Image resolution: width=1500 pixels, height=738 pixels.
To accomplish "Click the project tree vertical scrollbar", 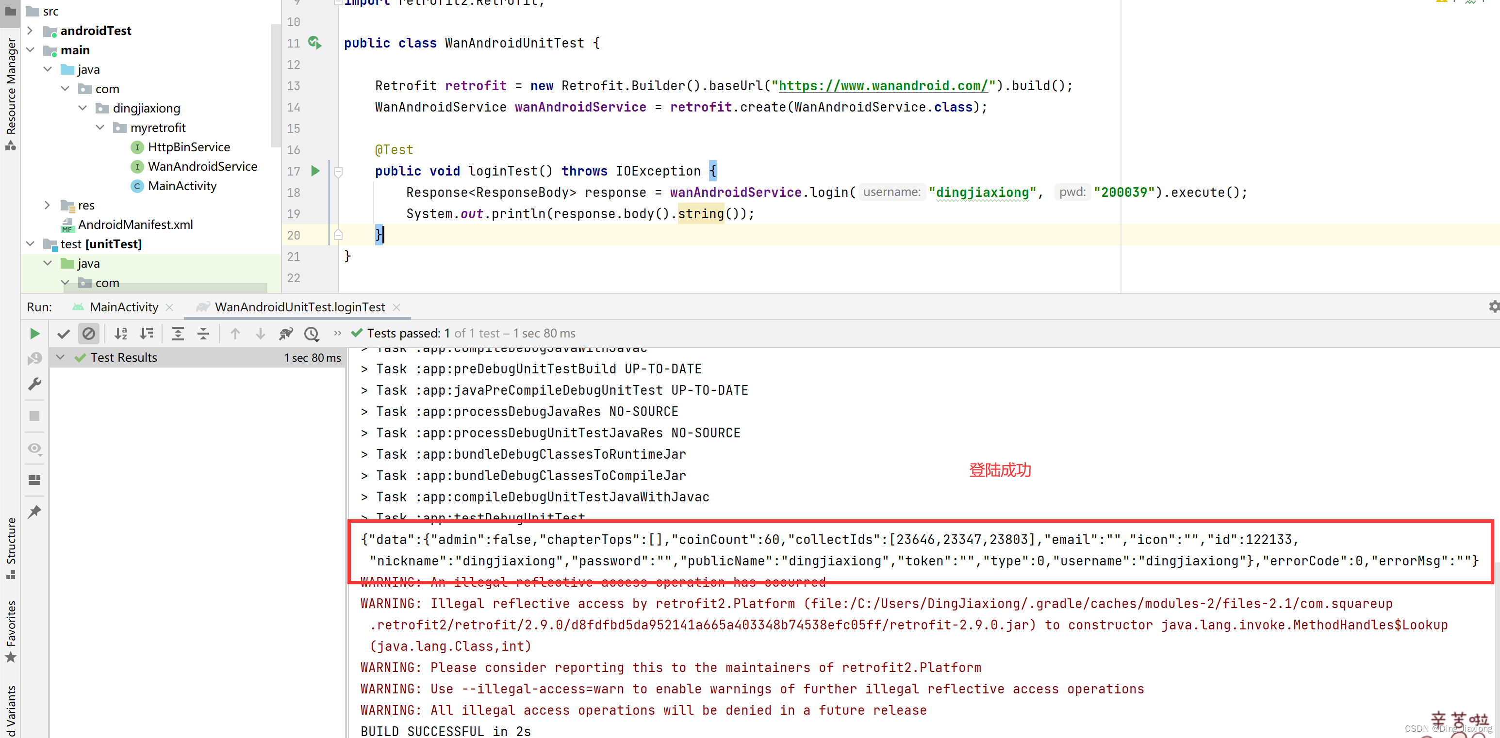I will click(276, 86).
